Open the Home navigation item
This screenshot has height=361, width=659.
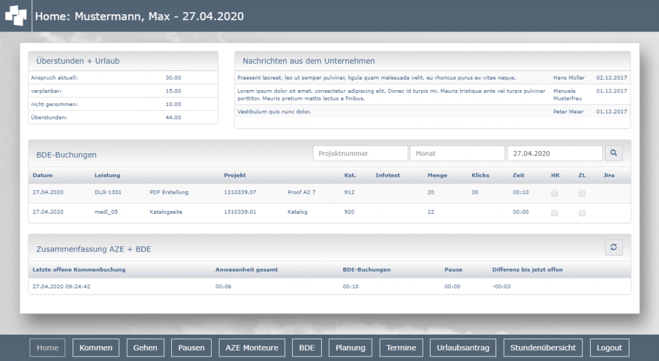point(48,347)
